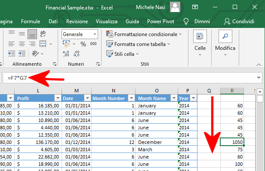
Task: Open the Guida tab
Action: tap(132, 21)
